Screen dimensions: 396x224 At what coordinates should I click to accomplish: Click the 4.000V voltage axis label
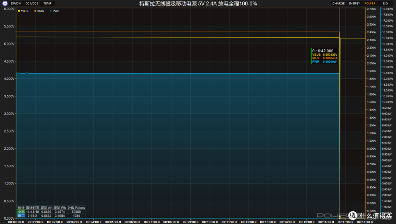(x=9, y=79)
